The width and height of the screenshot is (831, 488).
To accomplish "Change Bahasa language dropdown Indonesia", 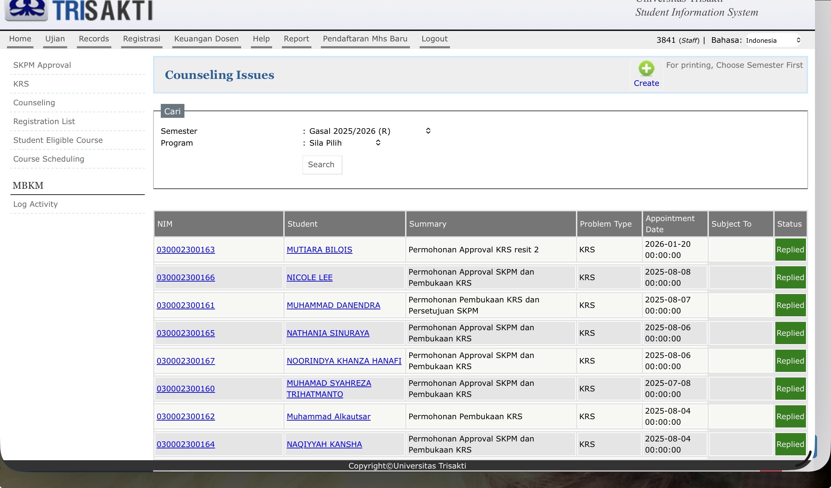I will pos(773,40).
